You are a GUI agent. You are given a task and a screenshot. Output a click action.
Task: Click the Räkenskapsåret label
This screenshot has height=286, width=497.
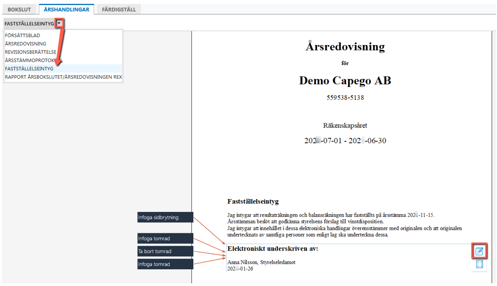click(345, 126)
